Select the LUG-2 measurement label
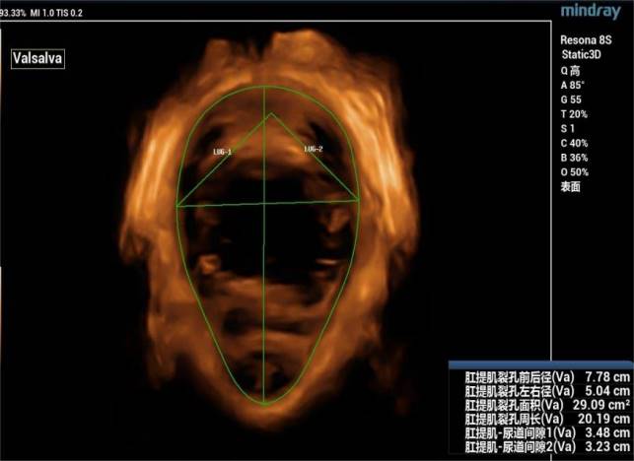The height and width of the screenshot is (461, 634). pyautogui.click(x=314, y=149)
